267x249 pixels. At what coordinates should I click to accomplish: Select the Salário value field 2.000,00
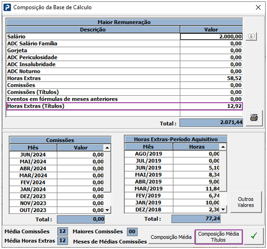point(211,37)
